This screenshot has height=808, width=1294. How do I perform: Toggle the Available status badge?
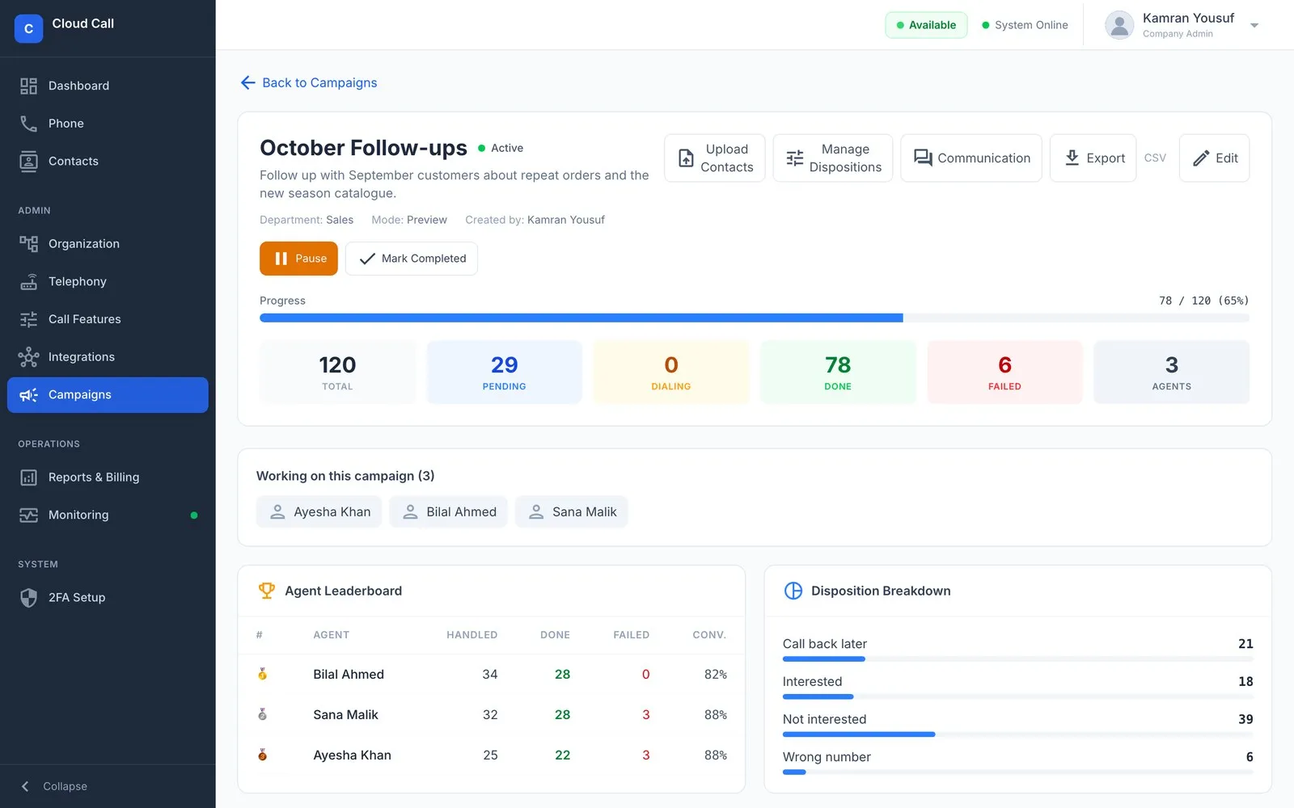pyautogui.click(x=926, y=25)
